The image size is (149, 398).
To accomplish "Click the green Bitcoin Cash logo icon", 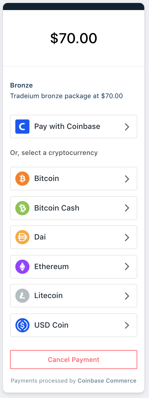I will pyautogui.click(x=22, y=208).
